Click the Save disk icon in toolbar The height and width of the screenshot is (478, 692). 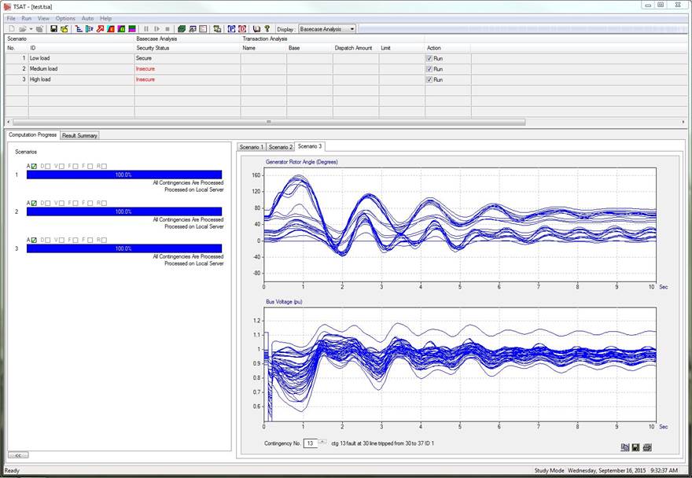pos(53,29)
